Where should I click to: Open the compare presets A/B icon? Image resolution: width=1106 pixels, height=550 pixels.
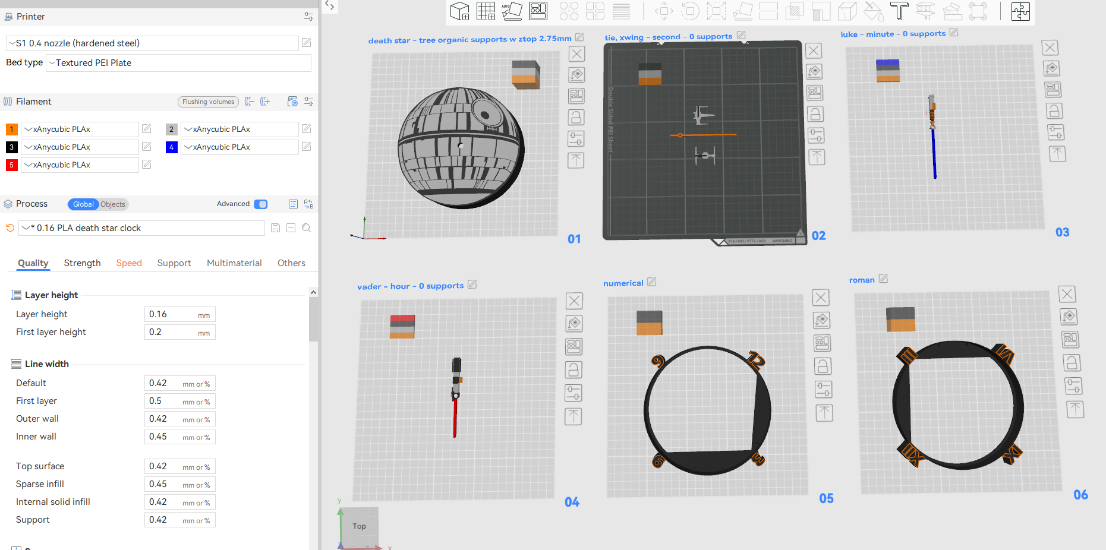[x=308, y=204]
